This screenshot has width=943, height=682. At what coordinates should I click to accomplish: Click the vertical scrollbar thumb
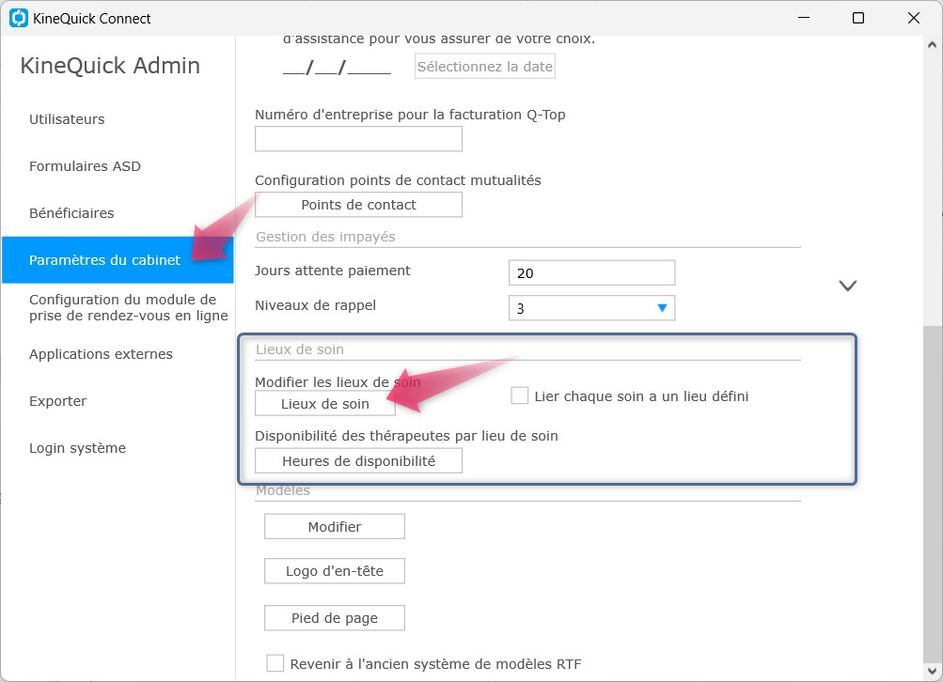(932, 493)
